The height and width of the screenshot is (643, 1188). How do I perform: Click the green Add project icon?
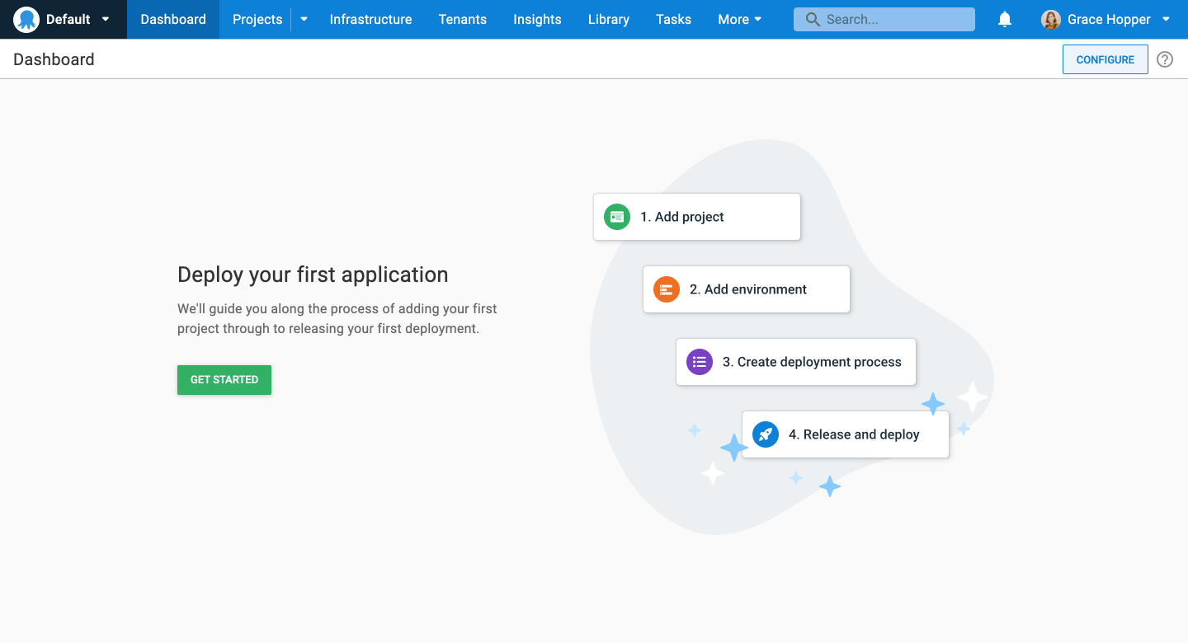617,217
